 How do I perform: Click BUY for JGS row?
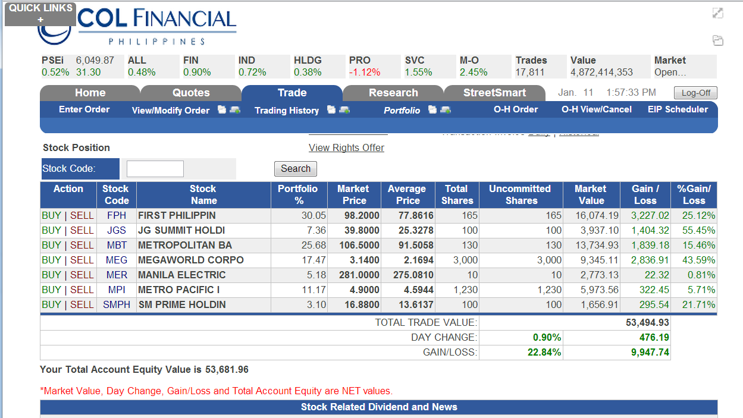tap(51, 230)
